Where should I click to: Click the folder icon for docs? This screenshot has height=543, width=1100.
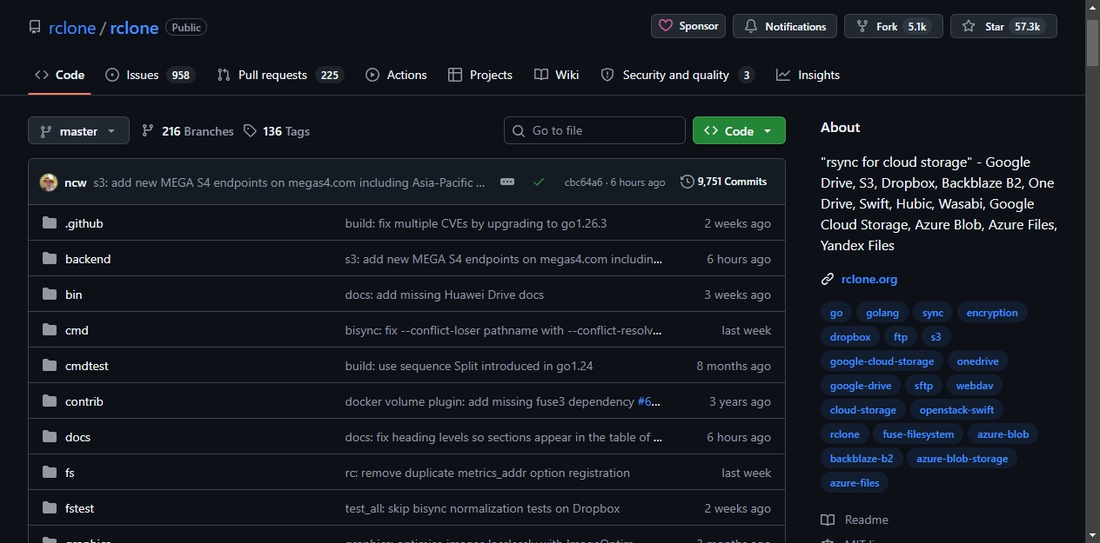click(x=50, y=437)
